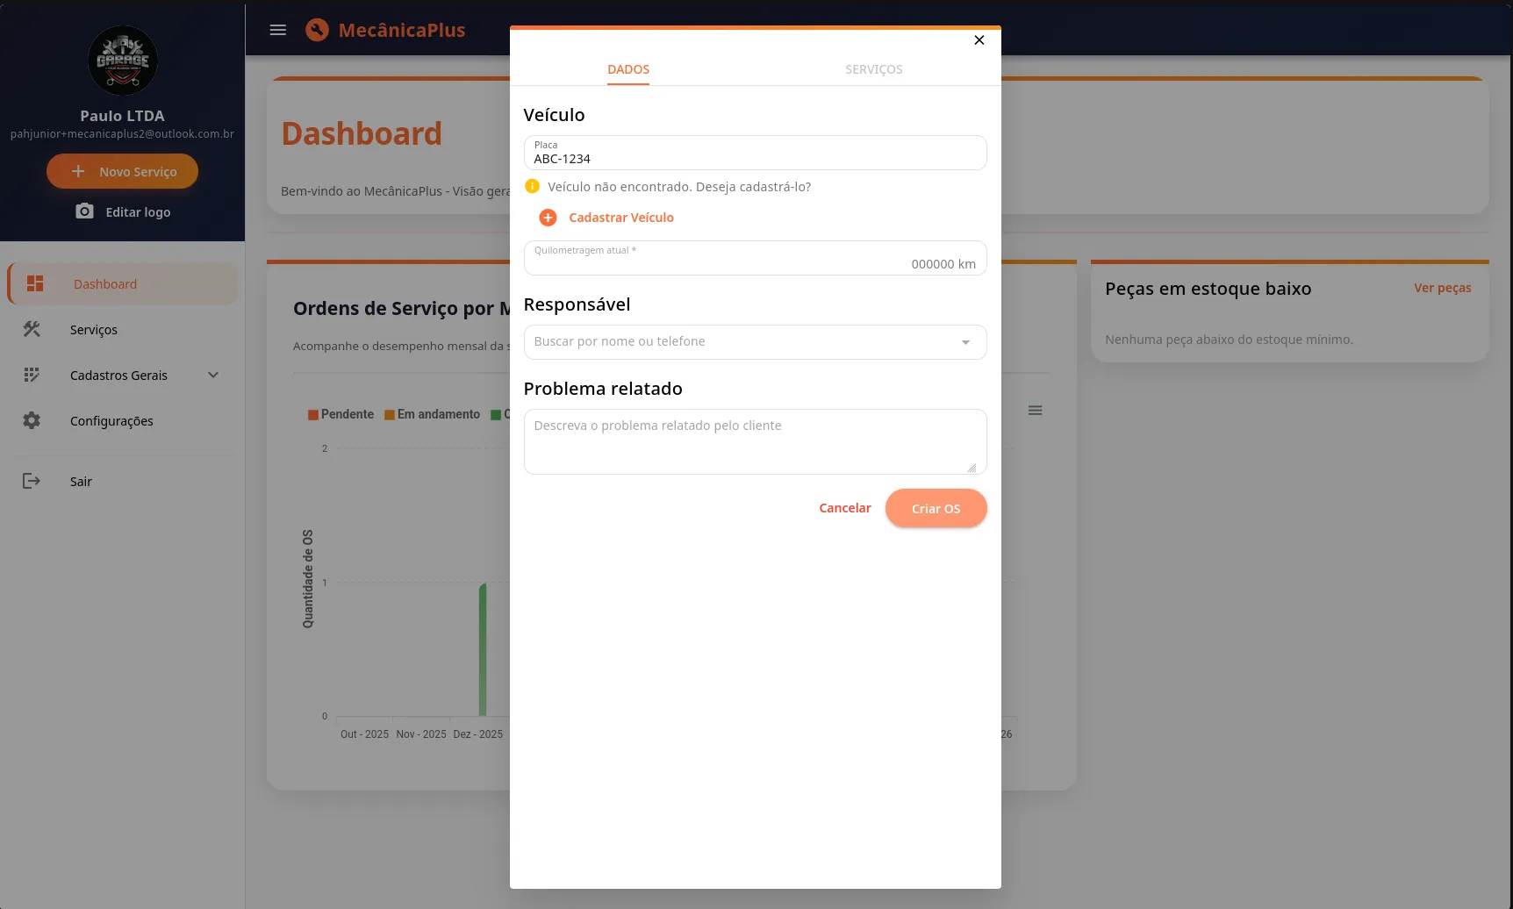Open the chart options menu icon
This screenshot has width=1513, height=909.
1036,411
